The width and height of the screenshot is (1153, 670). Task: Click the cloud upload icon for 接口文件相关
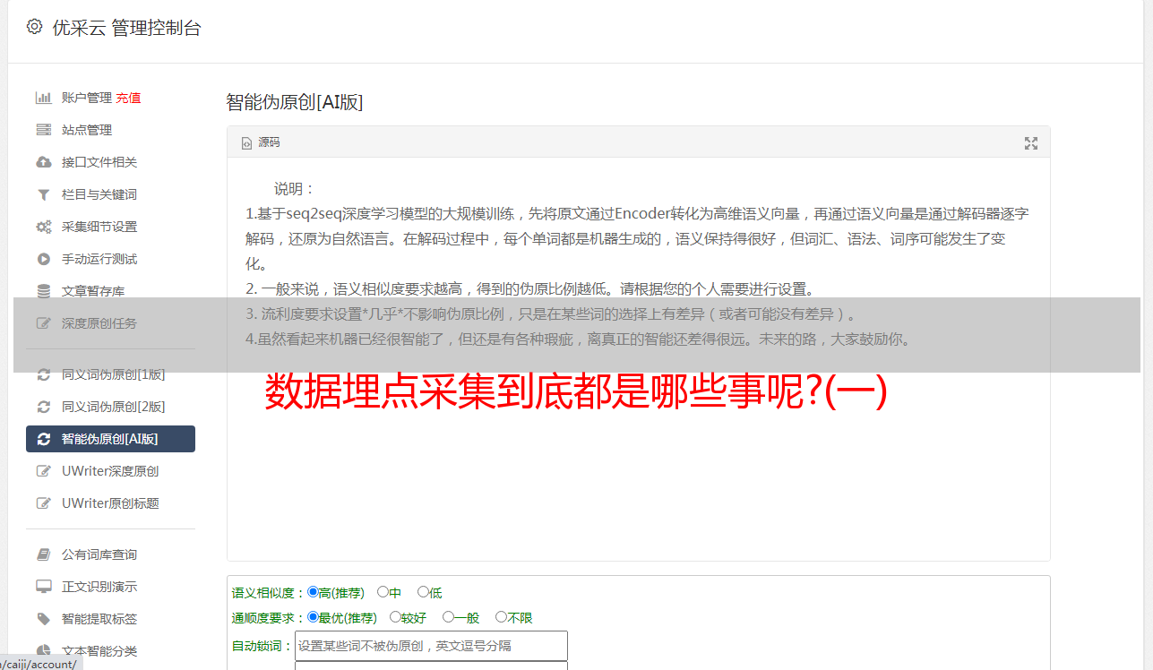pos(43,162)
